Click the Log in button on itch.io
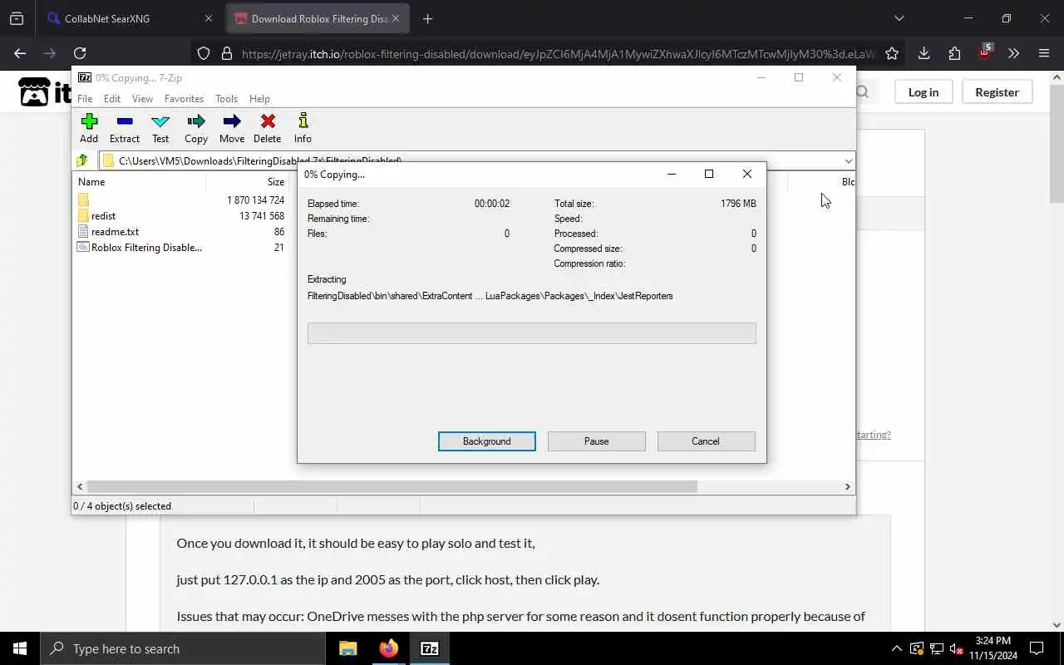Screen dimensions: 1064x665 pos(923,92)
